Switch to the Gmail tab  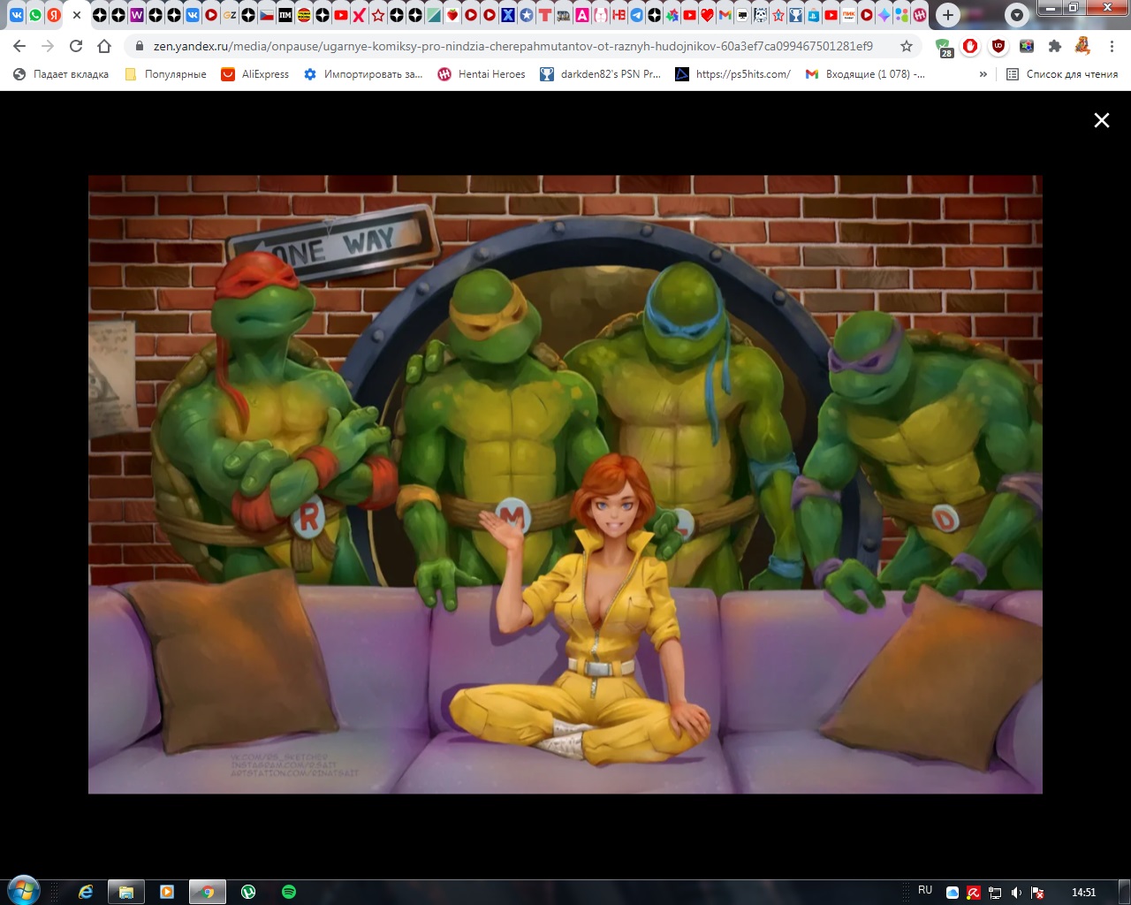[725, 15]
